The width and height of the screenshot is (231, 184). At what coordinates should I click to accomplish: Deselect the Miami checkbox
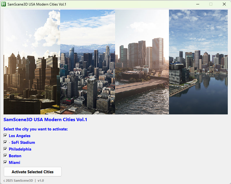point(5,162)
